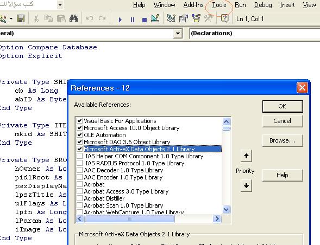Viewport: 320px width, 245px height.
Task: Open the Object Browser icon
Action: (196, 18)
